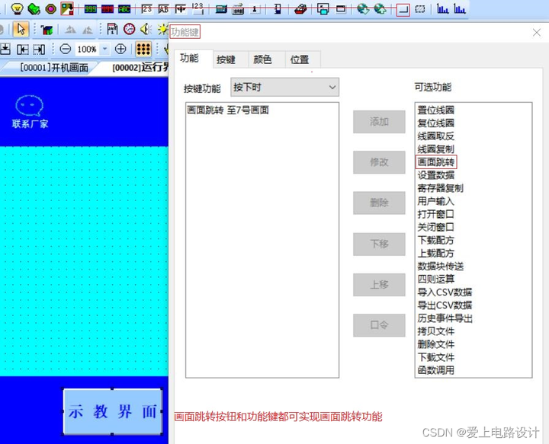Click the globe upload icon

click(380, 8)
